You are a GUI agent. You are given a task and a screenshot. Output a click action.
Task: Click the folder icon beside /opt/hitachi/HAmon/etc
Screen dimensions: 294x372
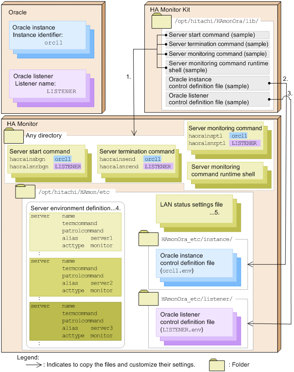tap(25, 191)
